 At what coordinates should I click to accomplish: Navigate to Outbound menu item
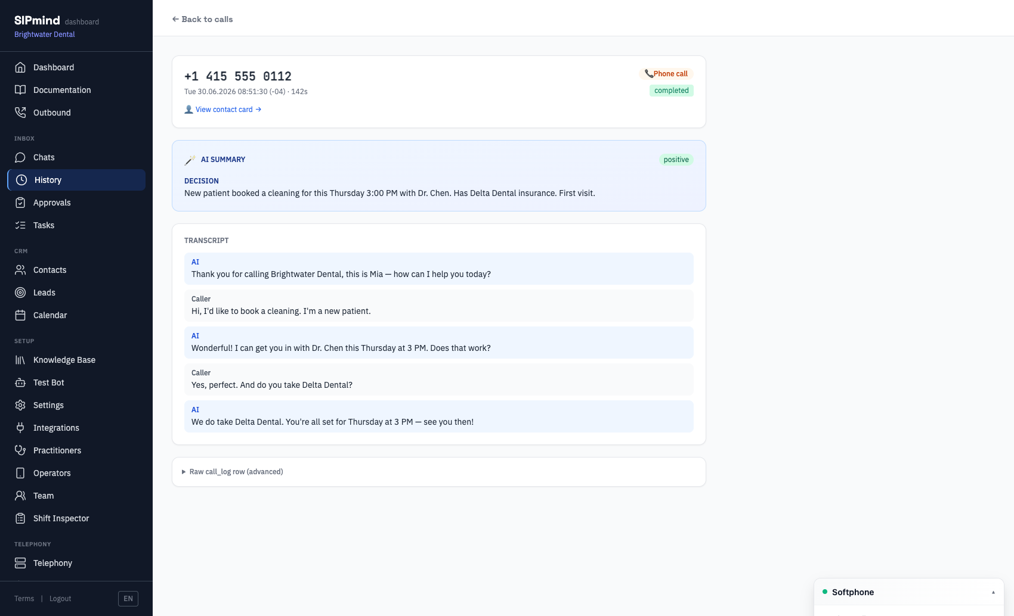(x=76, y=113)
